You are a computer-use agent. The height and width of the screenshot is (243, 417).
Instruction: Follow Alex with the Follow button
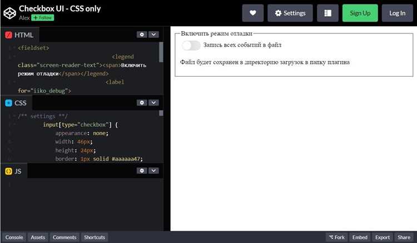43,18
